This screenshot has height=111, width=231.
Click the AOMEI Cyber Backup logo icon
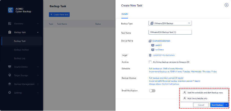[10, 10]
